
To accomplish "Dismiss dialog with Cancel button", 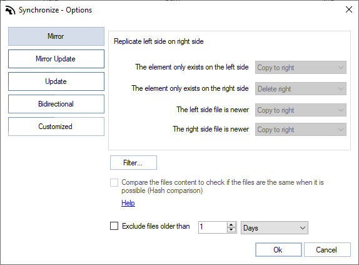I will point(327,249).
